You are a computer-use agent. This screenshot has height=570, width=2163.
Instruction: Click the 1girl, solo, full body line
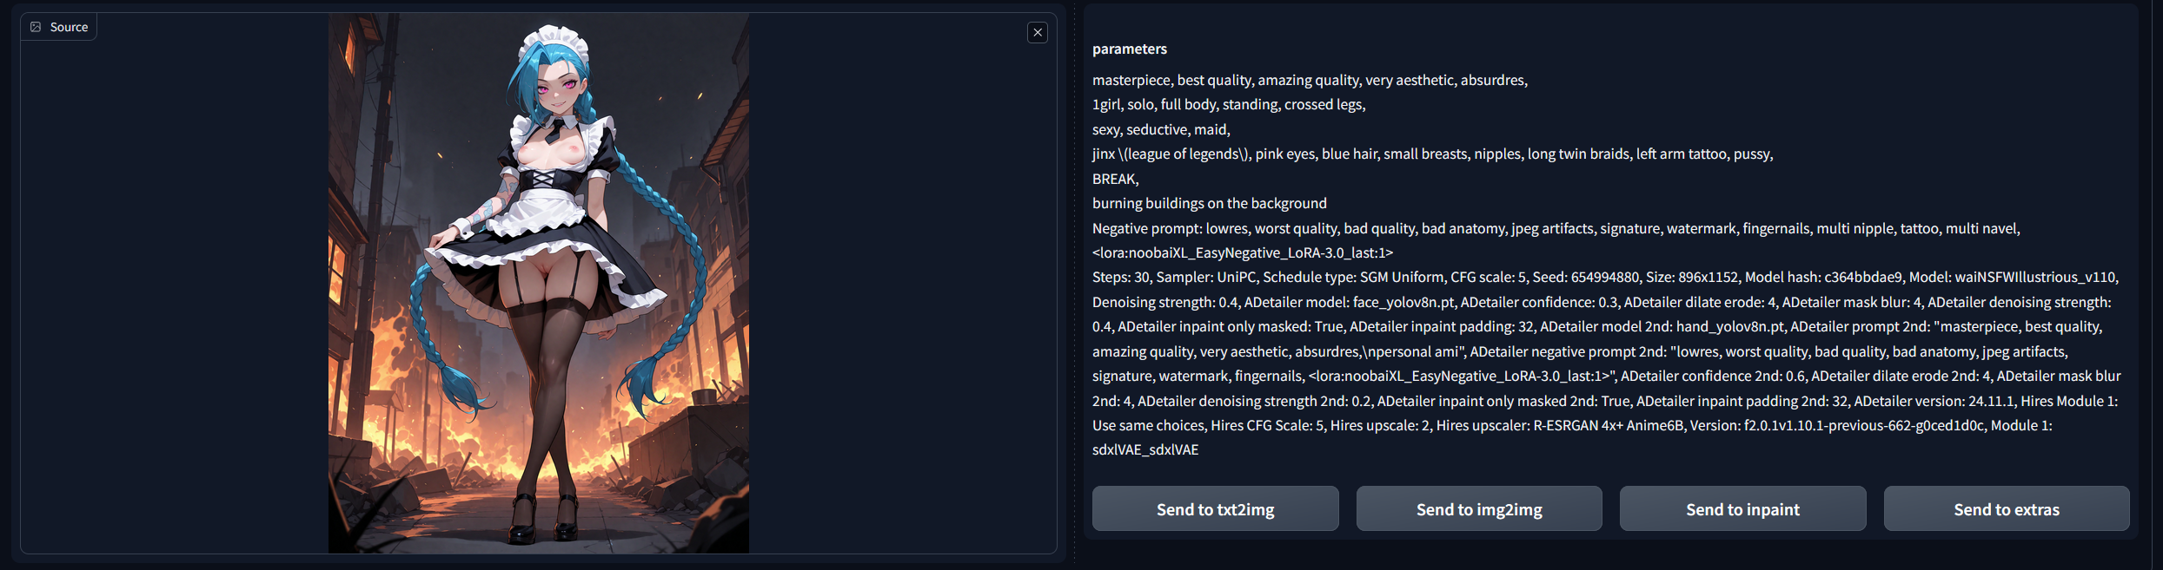1228,104
